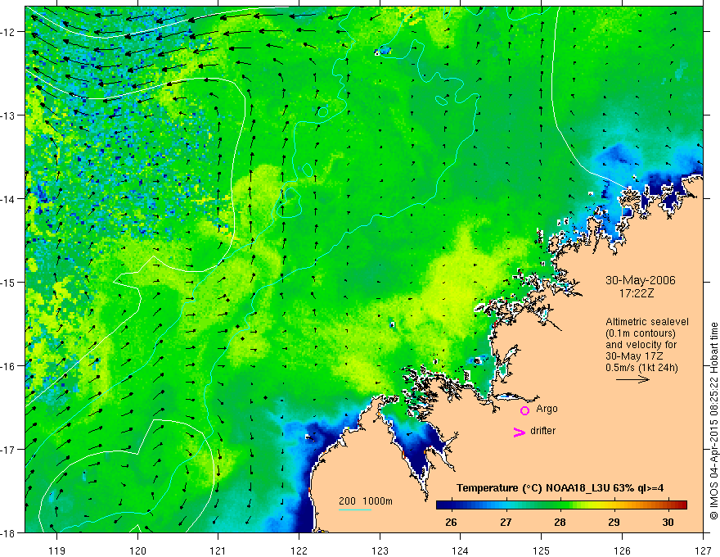Click longitude axis label 122

tap(299, 550)
